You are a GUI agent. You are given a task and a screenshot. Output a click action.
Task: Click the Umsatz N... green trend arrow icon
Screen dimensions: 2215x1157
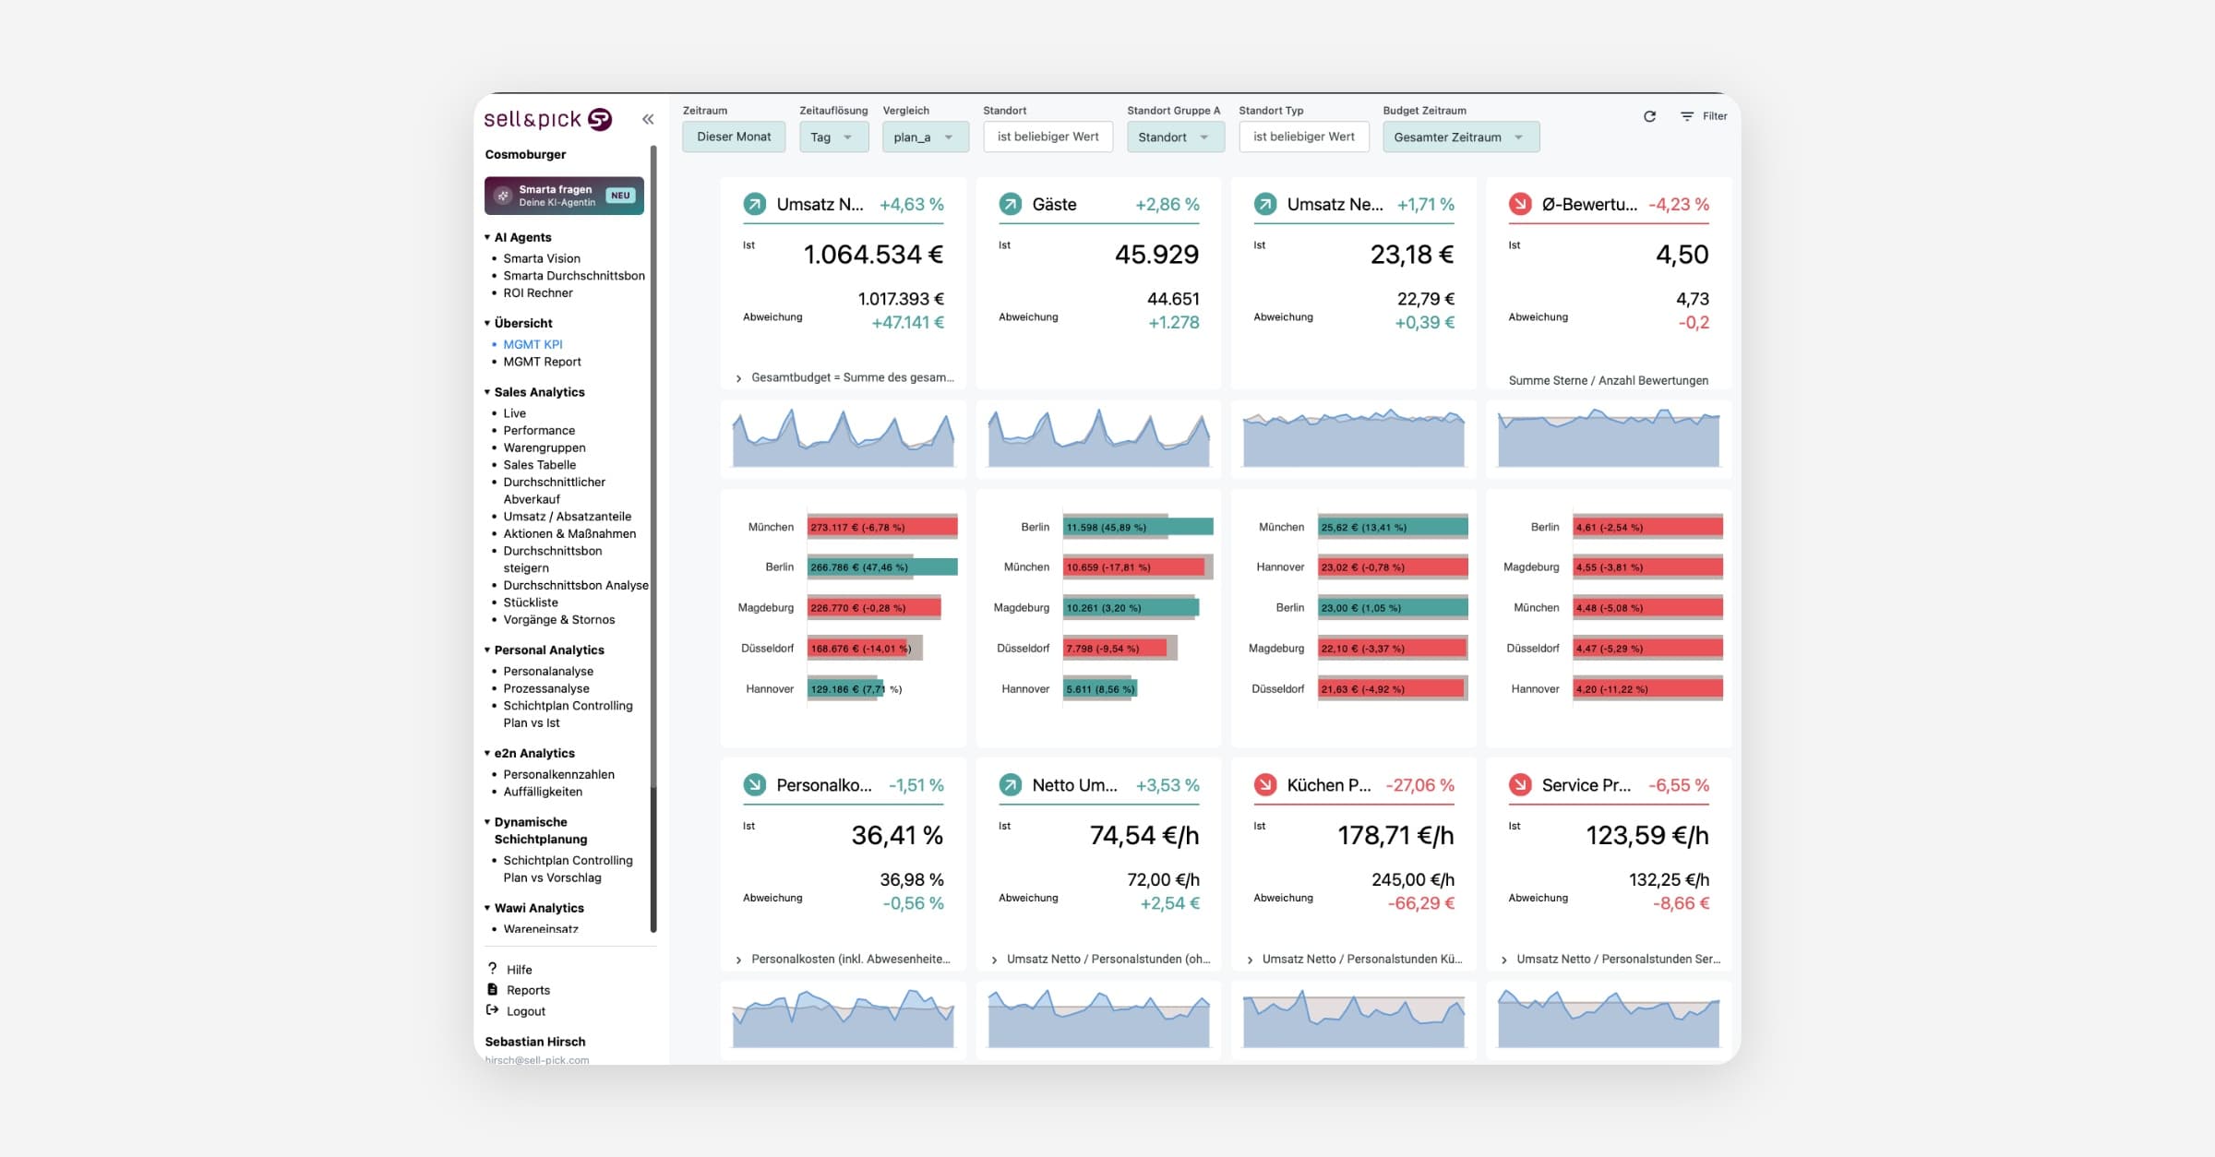click(755, 204)
